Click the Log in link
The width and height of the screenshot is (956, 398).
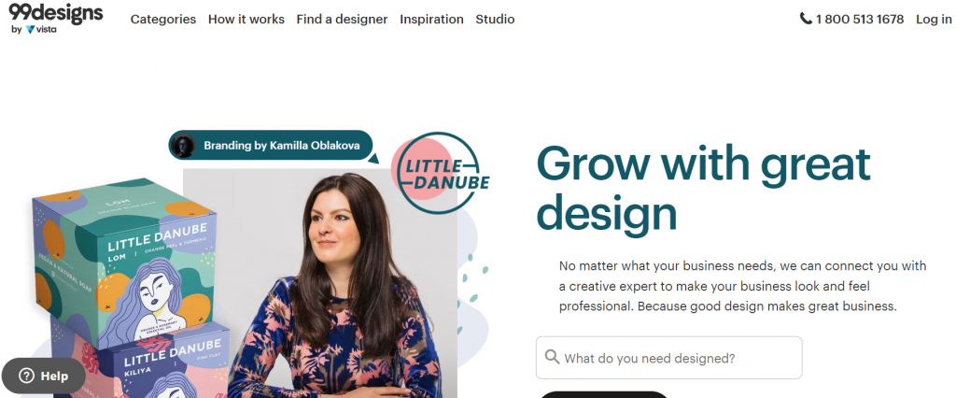934,19
